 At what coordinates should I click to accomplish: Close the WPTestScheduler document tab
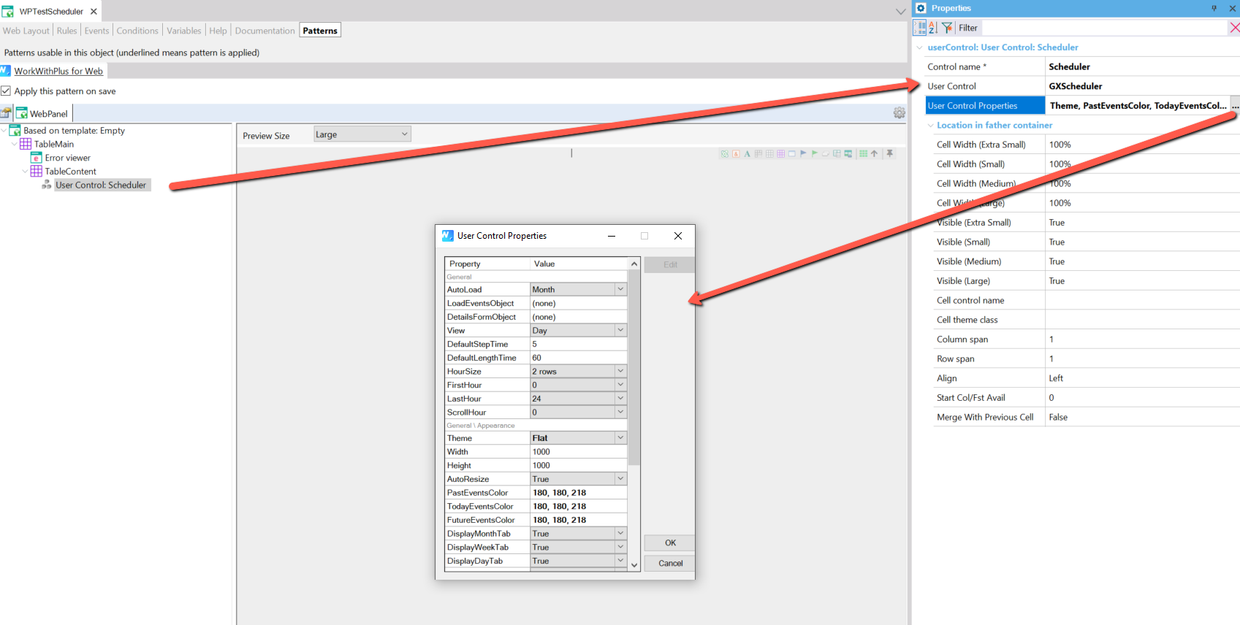click(x=94, y=11)
